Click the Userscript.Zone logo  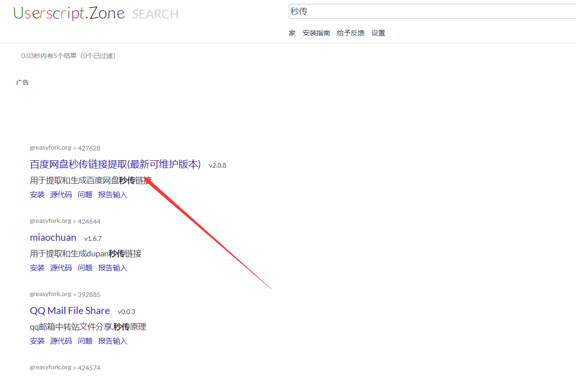(69, 13)
